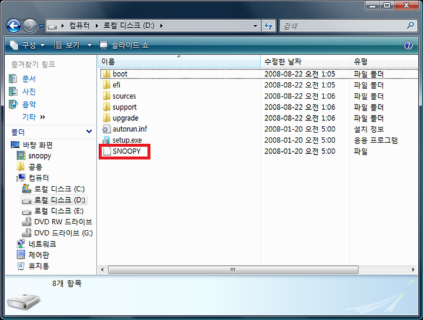This screenshot has width=423, height=320.
Task: Select the boot folder icon
Action: [x=106, y=74]
